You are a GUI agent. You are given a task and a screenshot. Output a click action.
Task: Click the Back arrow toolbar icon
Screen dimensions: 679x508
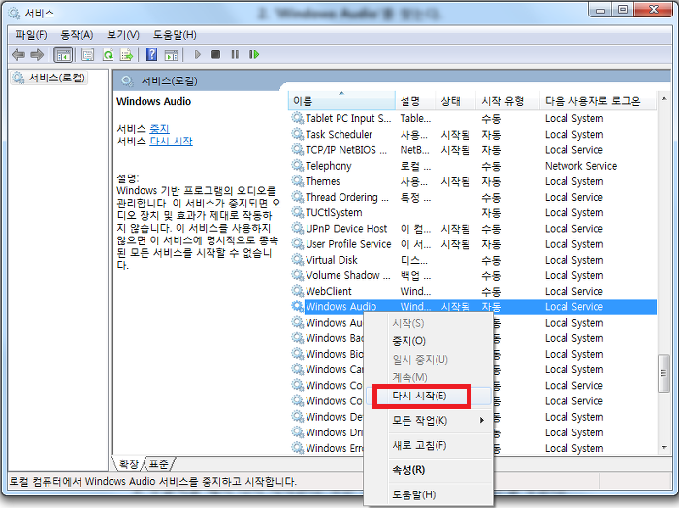pos(18,54)
